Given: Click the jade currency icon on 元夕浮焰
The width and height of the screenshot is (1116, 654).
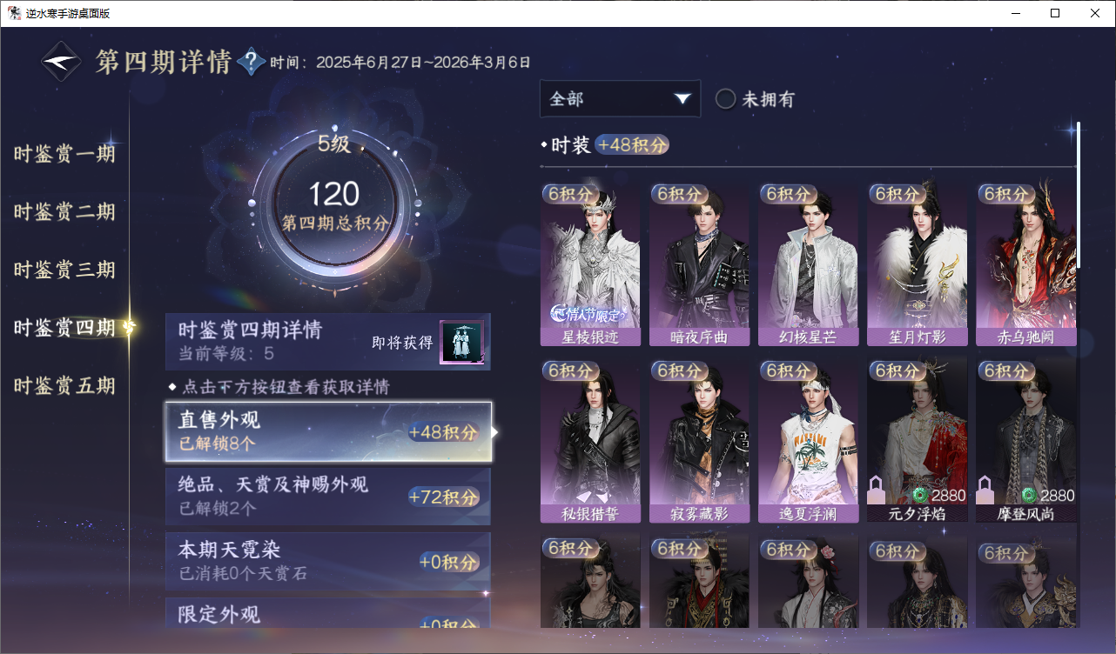Looking at the screenshot, I should (920, 496).
